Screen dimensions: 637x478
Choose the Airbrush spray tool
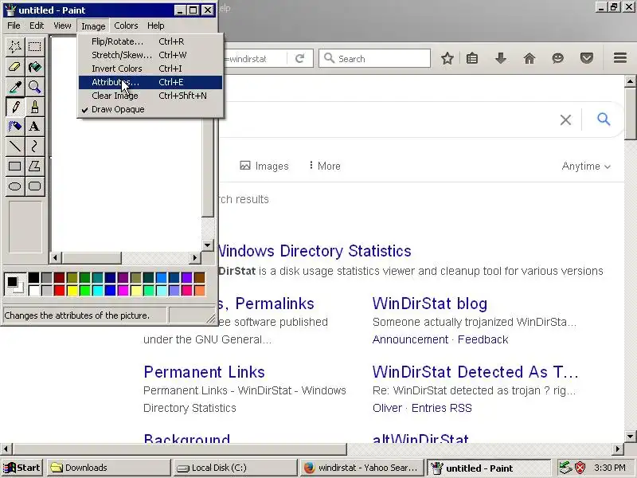click(15, 127)
